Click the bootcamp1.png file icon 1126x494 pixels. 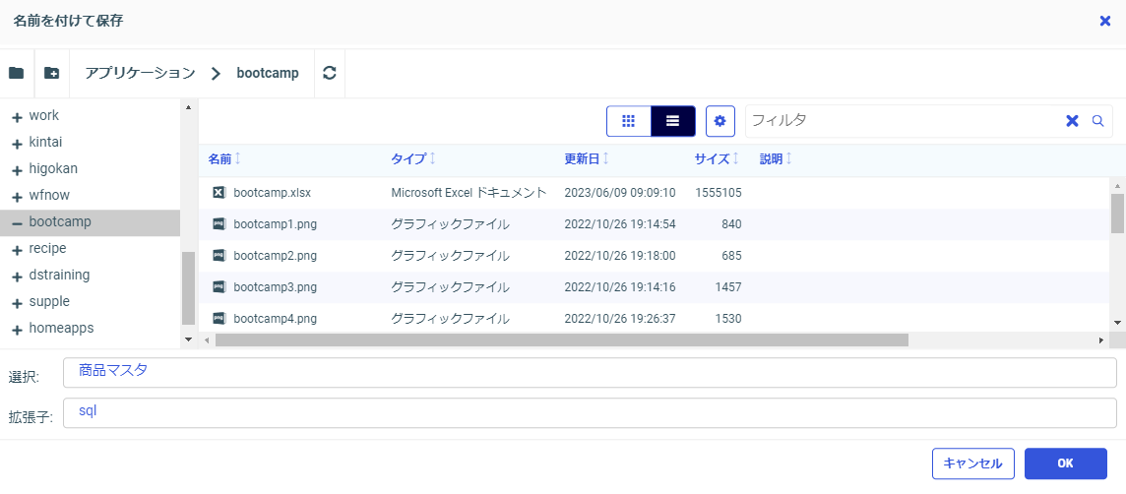(x=219, y=224)
